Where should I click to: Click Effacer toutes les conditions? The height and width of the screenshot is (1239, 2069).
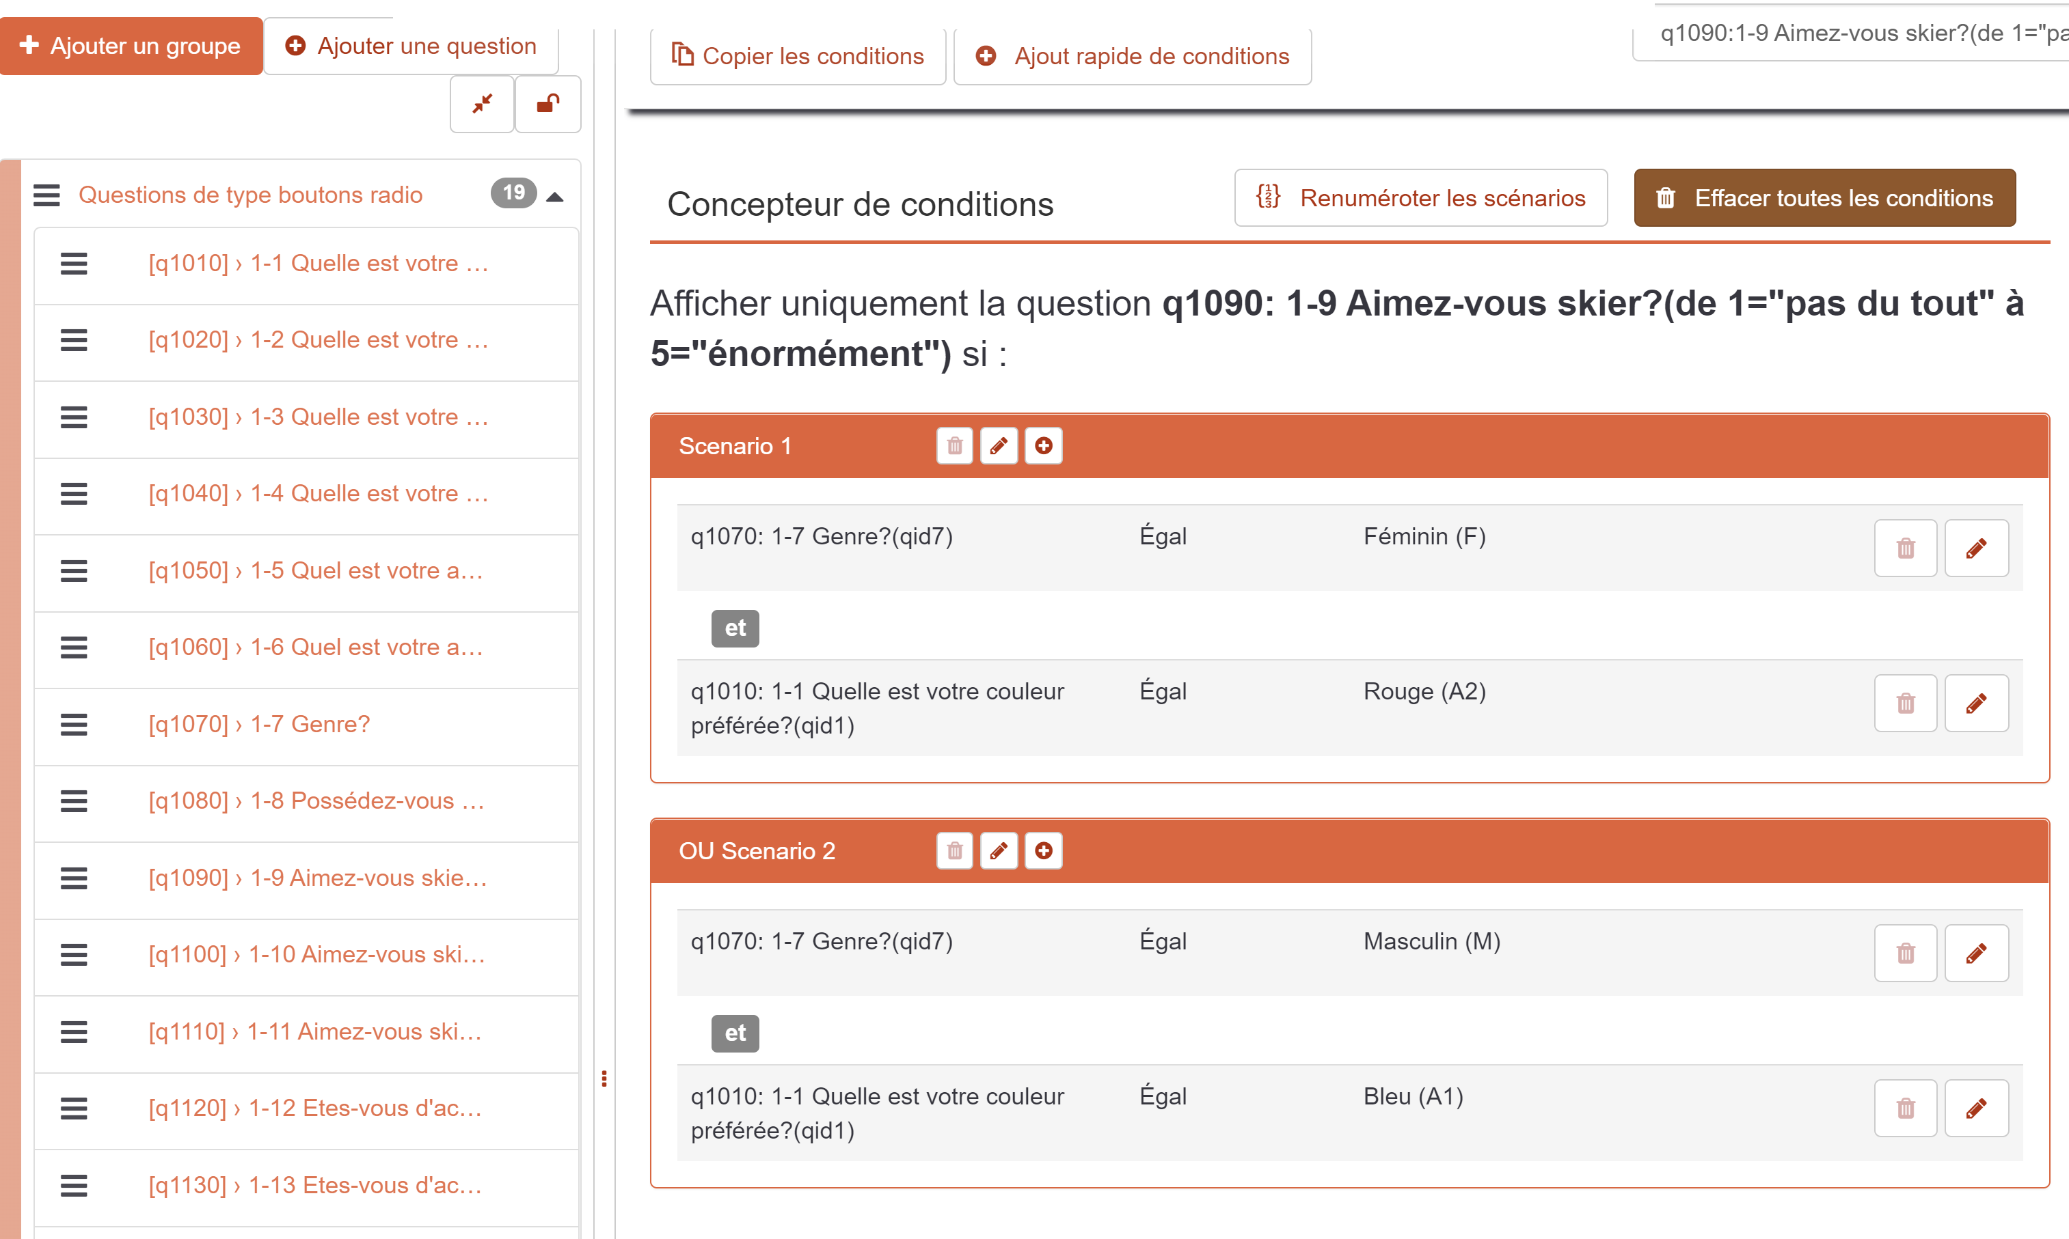[x=1824, y=198]
